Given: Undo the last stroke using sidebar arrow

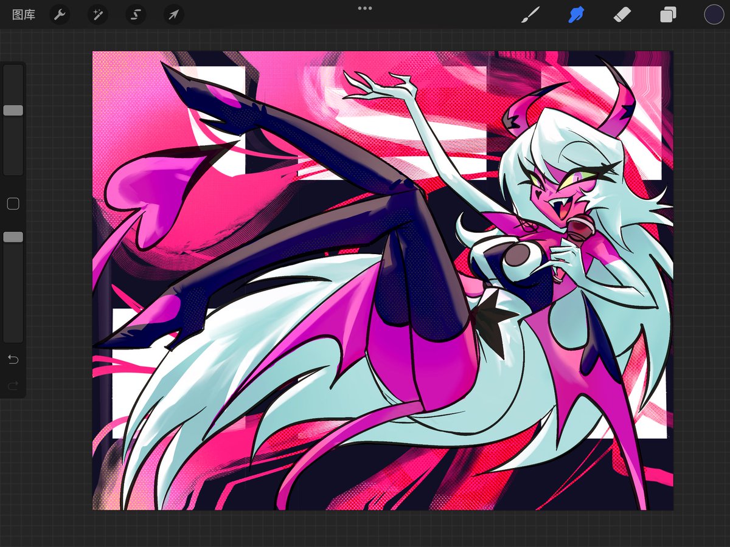Looking at the screenshot, I should [13, 360].
